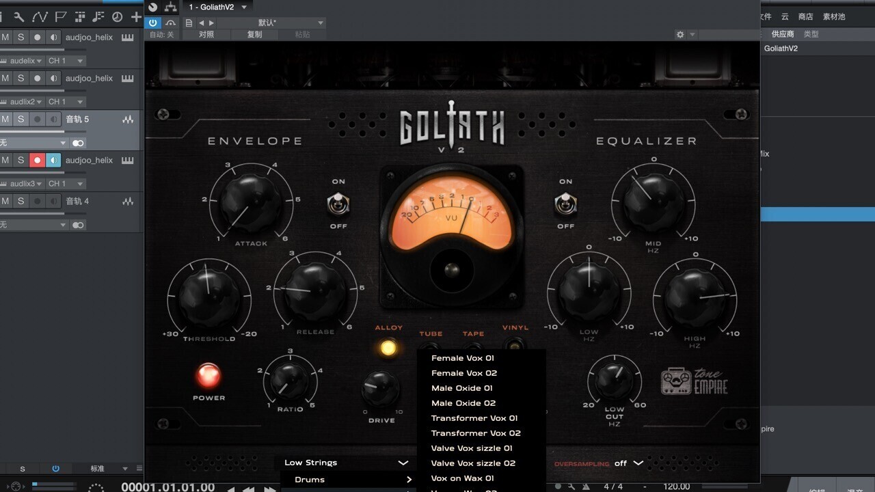Open 无 input dropdown on 音轨 5
875x492 pixels.
[x=33, y=143]
